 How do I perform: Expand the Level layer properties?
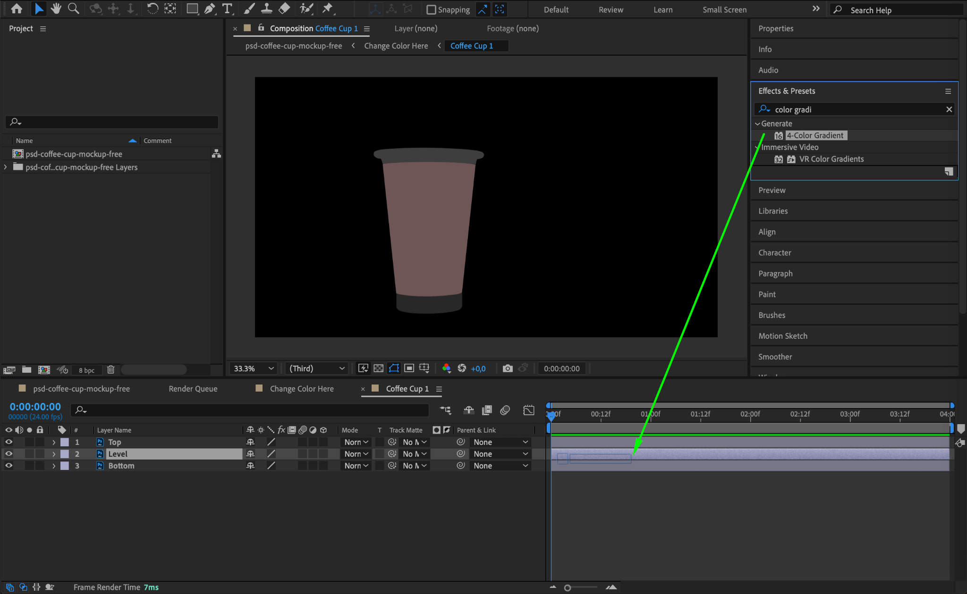point(54,454)
